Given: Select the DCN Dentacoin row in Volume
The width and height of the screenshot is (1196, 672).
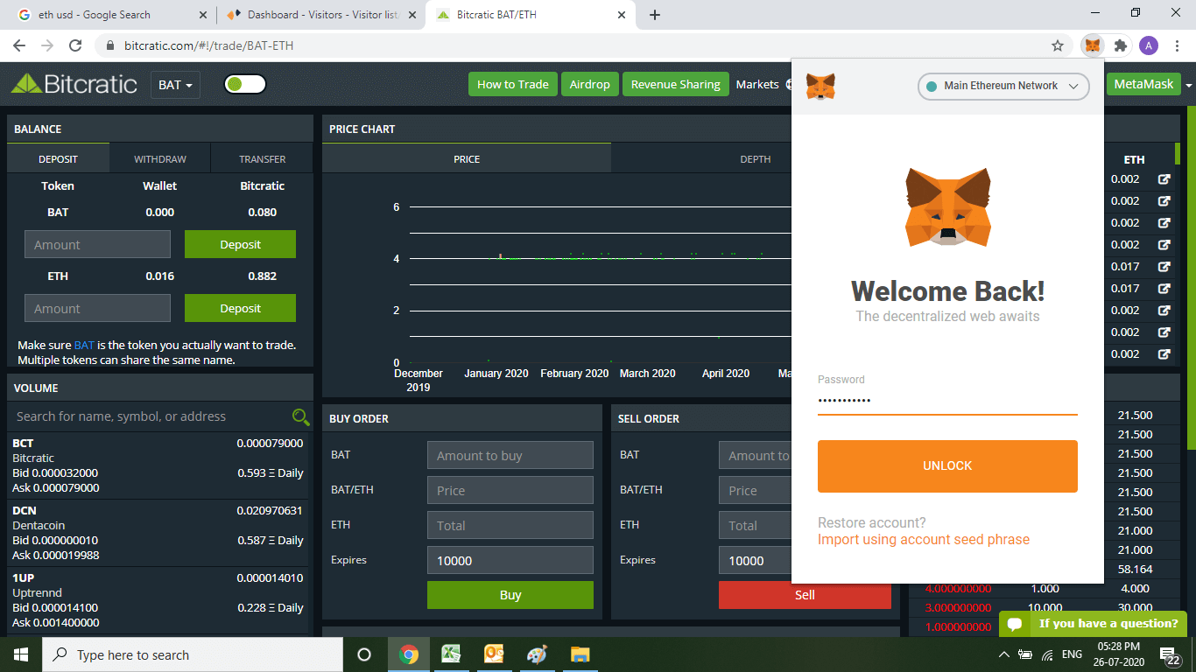Looking at the screenshot, I should [x=158, y=533].
